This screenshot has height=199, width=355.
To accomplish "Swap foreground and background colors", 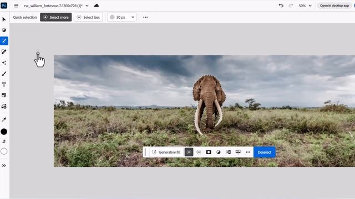I will point(4,142).
